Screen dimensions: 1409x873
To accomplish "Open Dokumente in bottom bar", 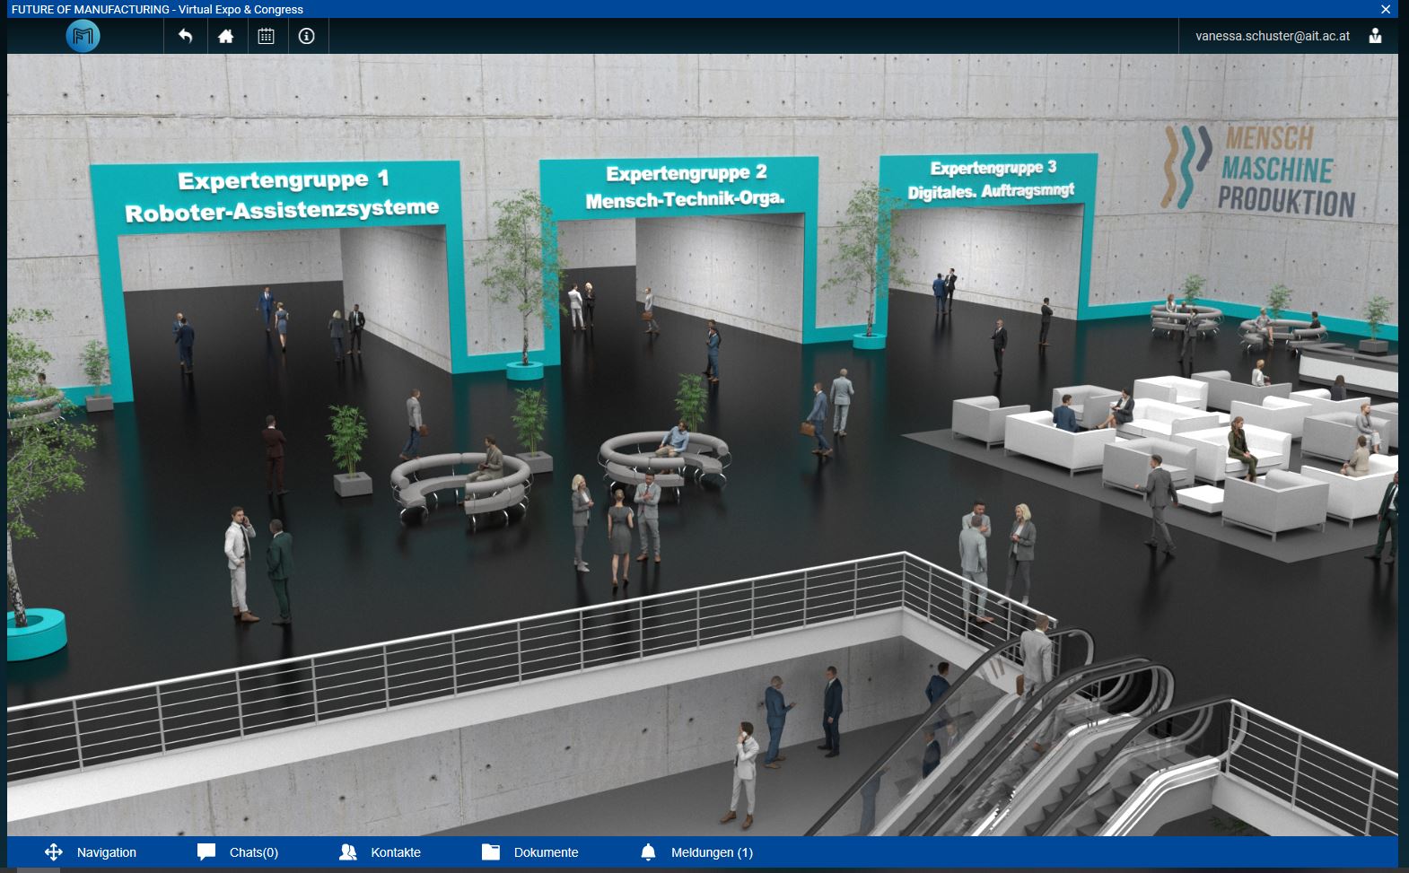I will [547, 852].
